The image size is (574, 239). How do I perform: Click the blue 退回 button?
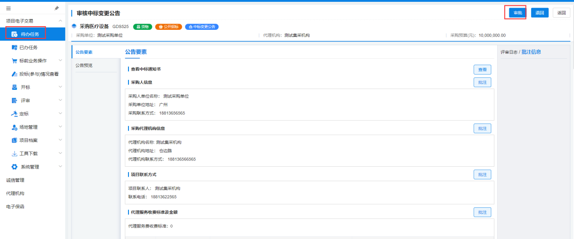point(539,13)
